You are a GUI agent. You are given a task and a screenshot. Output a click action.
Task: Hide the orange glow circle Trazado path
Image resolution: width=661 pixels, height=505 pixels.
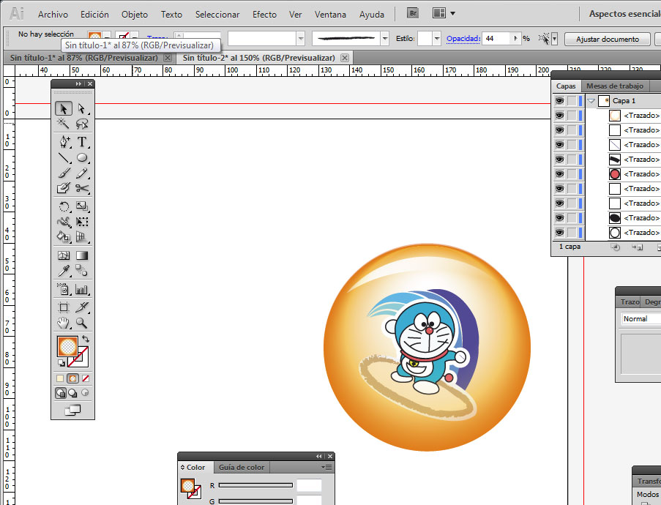pos(559,115)
